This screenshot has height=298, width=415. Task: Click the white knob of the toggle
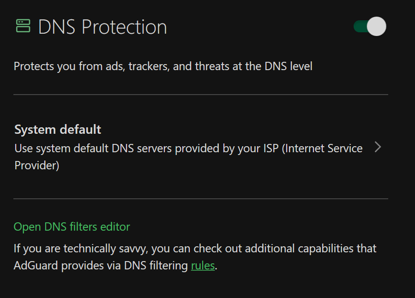377,26
